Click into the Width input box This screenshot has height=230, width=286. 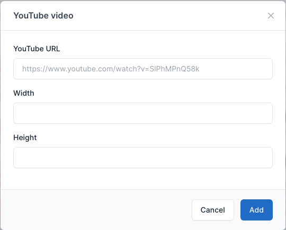pos(143,113)
